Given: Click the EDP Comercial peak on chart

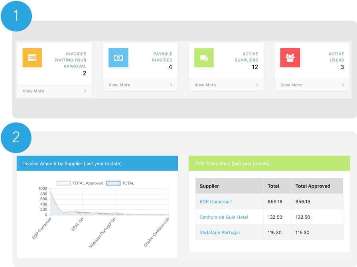Looking at the screenshot, I should pos(51,192).
